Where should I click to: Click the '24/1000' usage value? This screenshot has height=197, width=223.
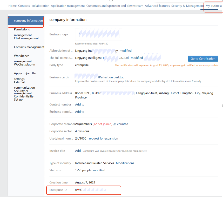[x=81, y=139]
